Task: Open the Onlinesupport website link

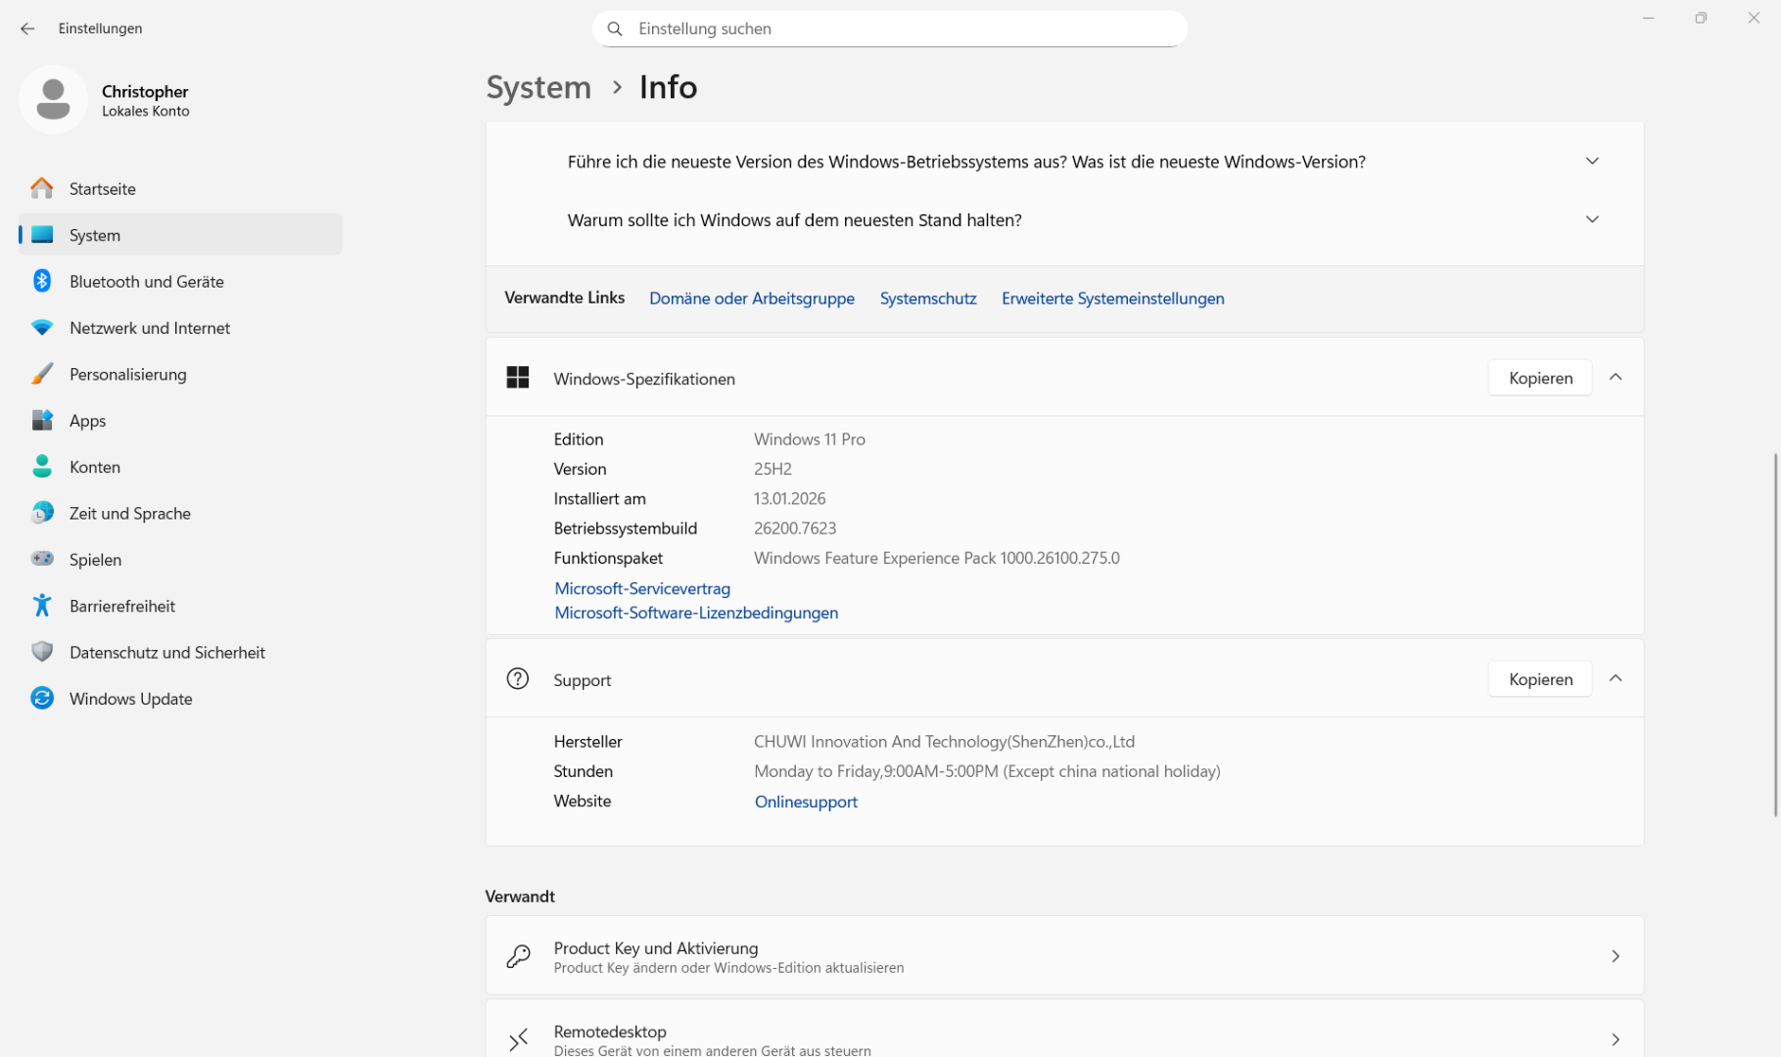Action: coord(806,802)
